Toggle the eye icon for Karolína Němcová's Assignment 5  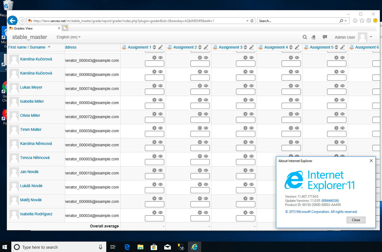coord(343,142)
